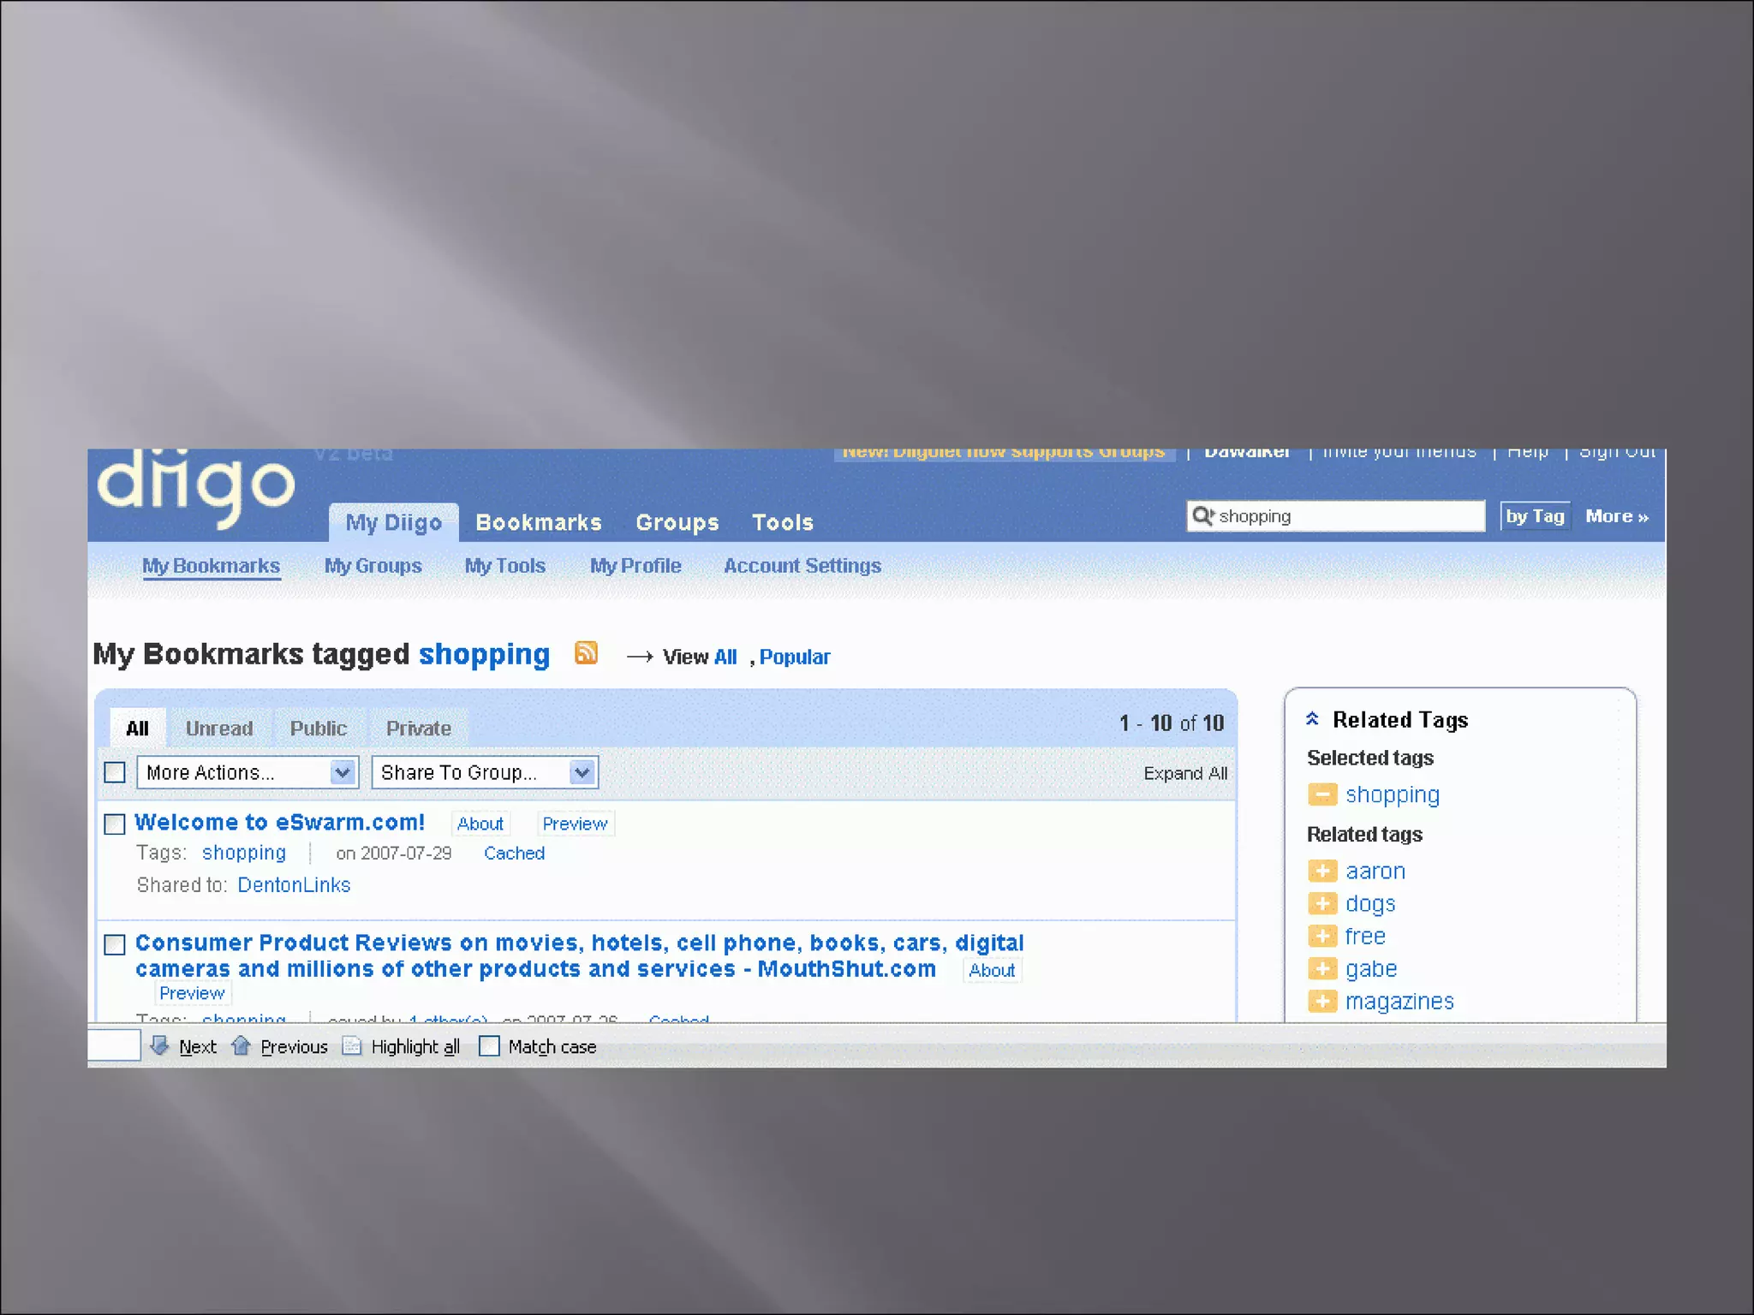Viewport: 1754px width, 1315px height.
Task: Open the Share To Group dropdown
Action: tap(485, 772)
